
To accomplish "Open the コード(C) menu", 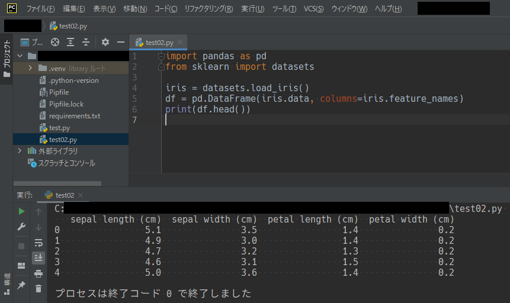I will click(165, 9).
